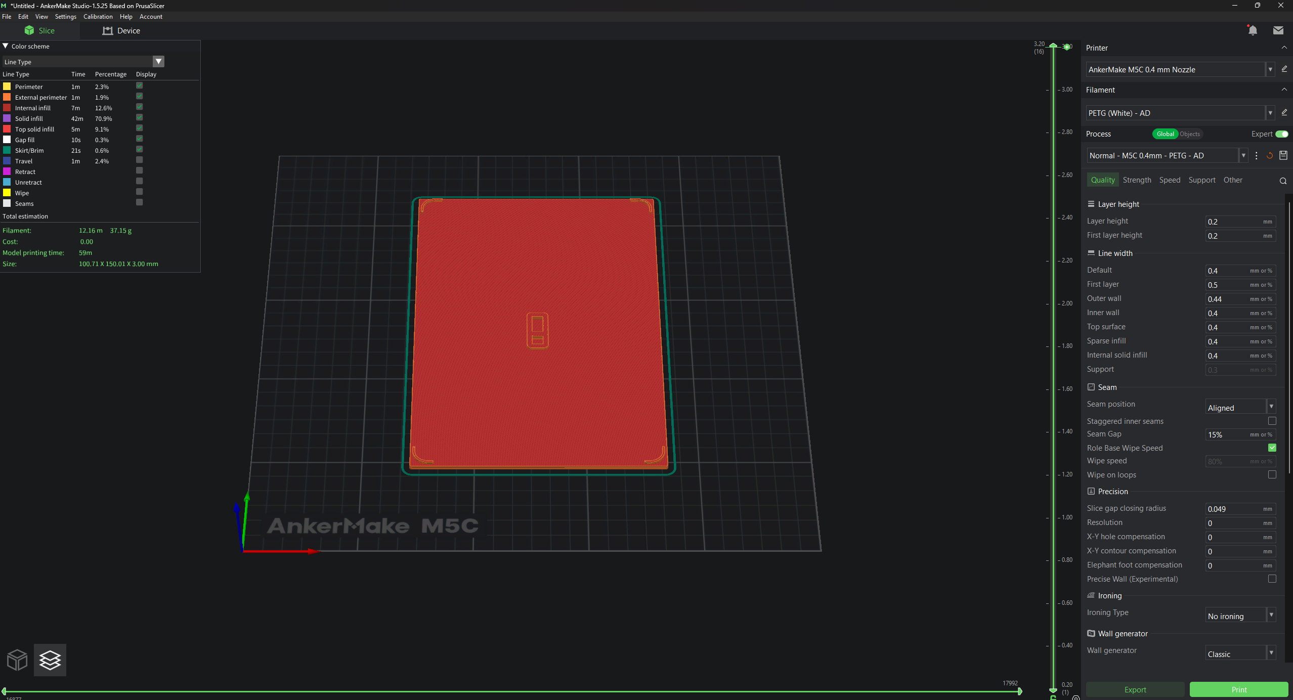Edit the filament preset pencil icon
Image resolution: width=1293 pixels, height=700 pixels.
coord(1284,112)
